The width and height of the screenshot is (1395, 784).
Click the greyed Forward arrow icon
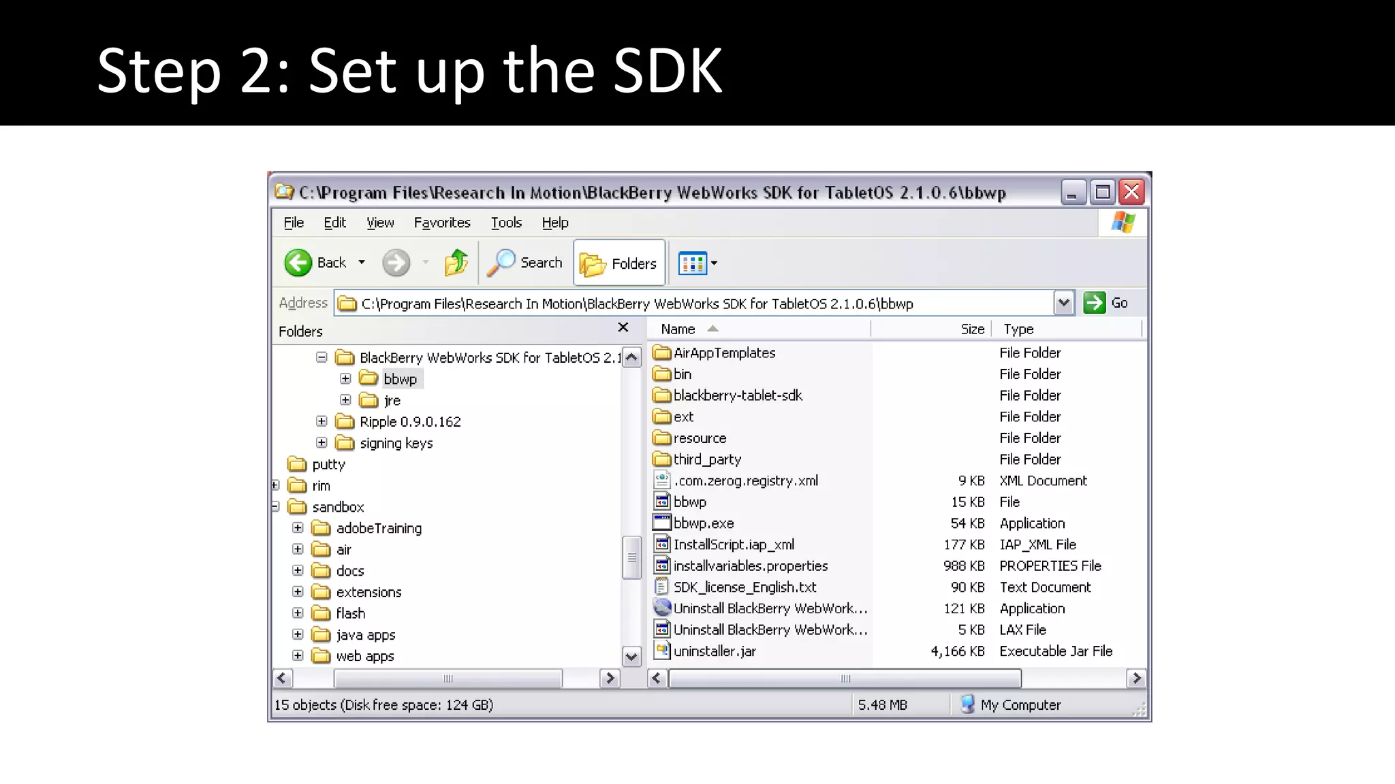tap(396, 263)
